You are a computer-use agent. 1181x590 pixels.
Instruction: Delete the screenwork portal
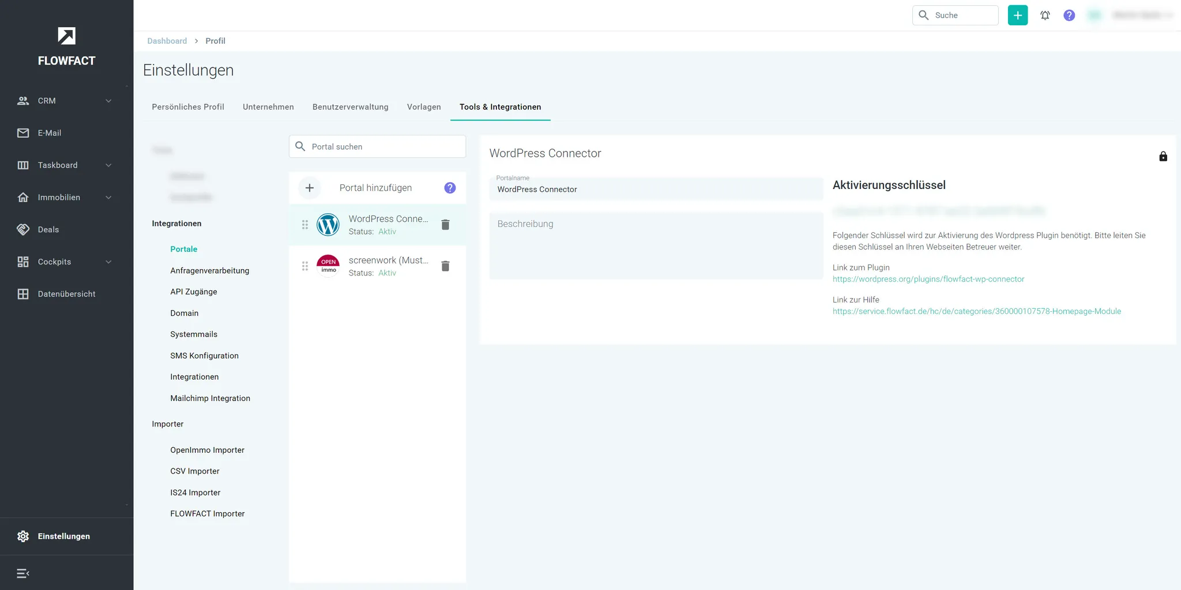[x=445, y=266]
